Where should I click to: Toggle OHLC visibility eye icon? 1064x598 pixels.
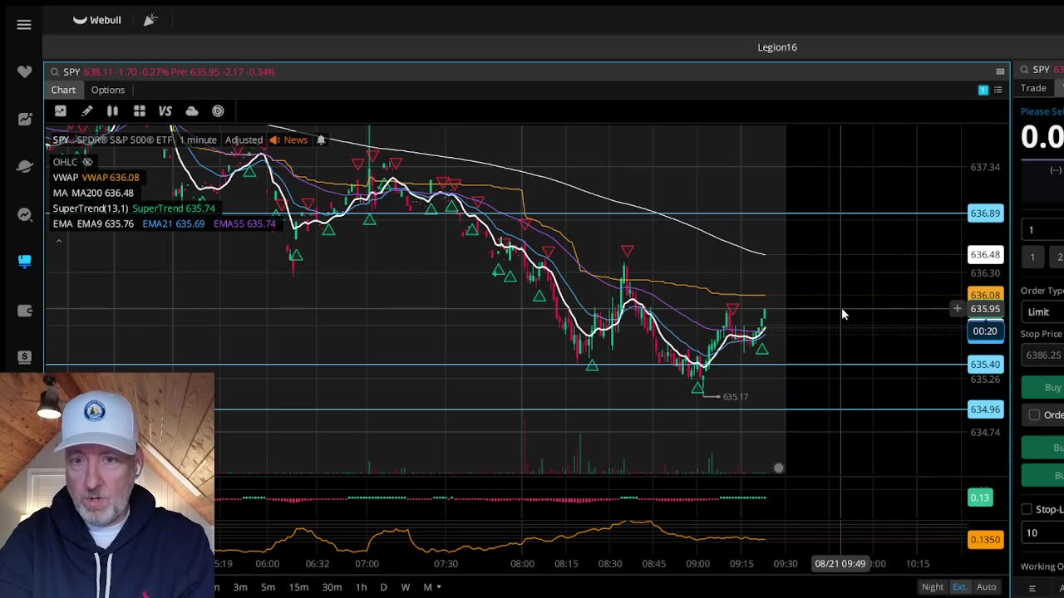87,162
